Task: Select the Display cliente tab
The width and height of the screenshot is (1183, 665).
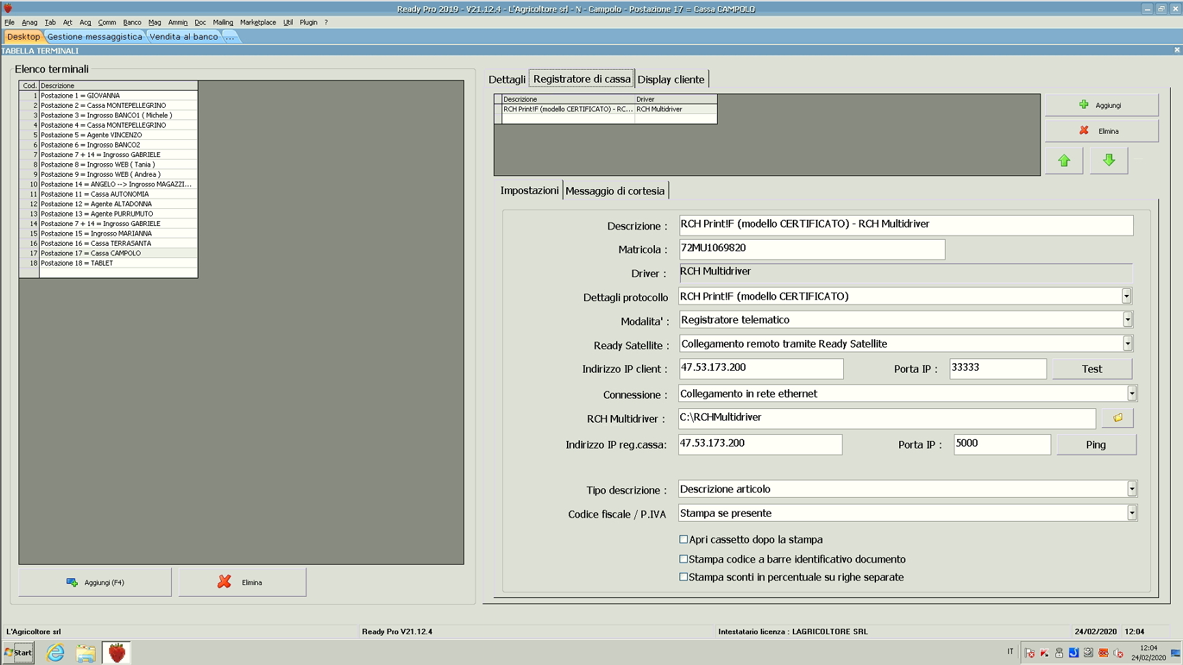Action: click(671, 79)
